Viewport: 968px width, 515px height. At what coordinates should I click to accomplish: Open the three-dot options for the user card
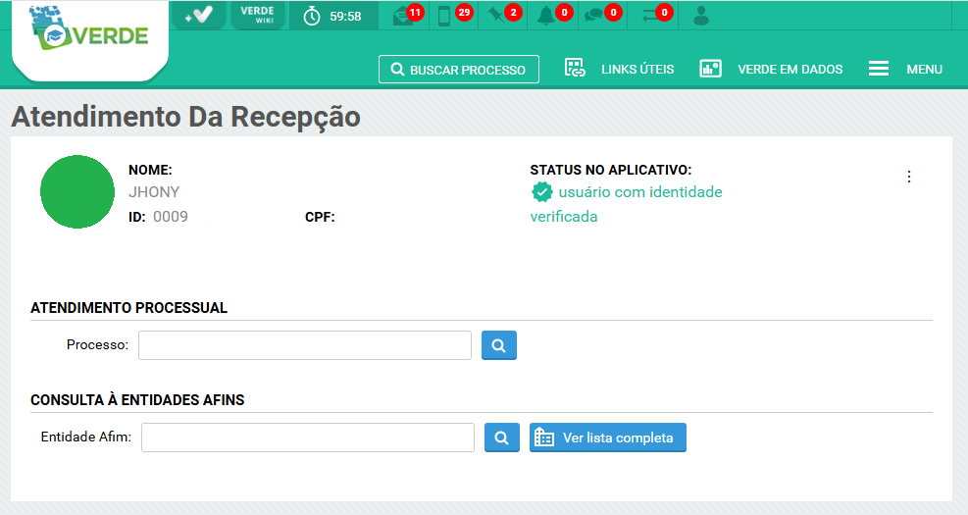pos(909,177)
